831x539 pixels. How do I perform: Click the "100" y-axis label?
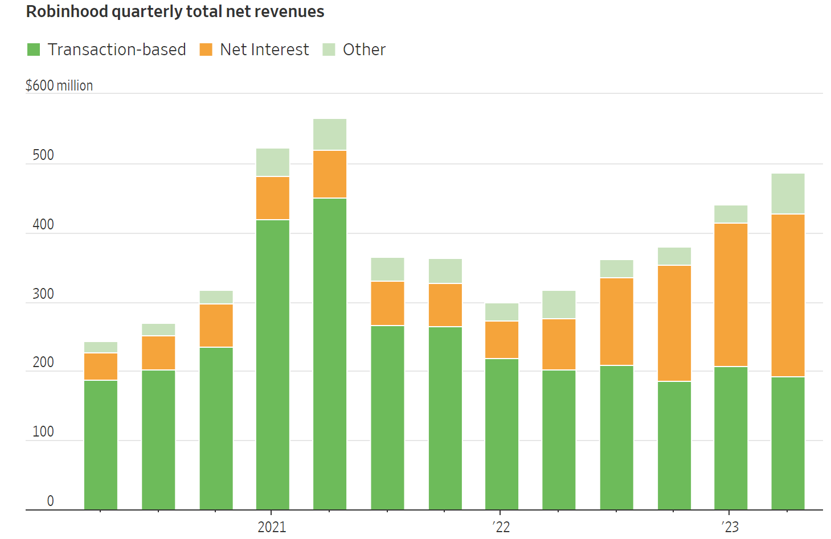coord(43,431)
